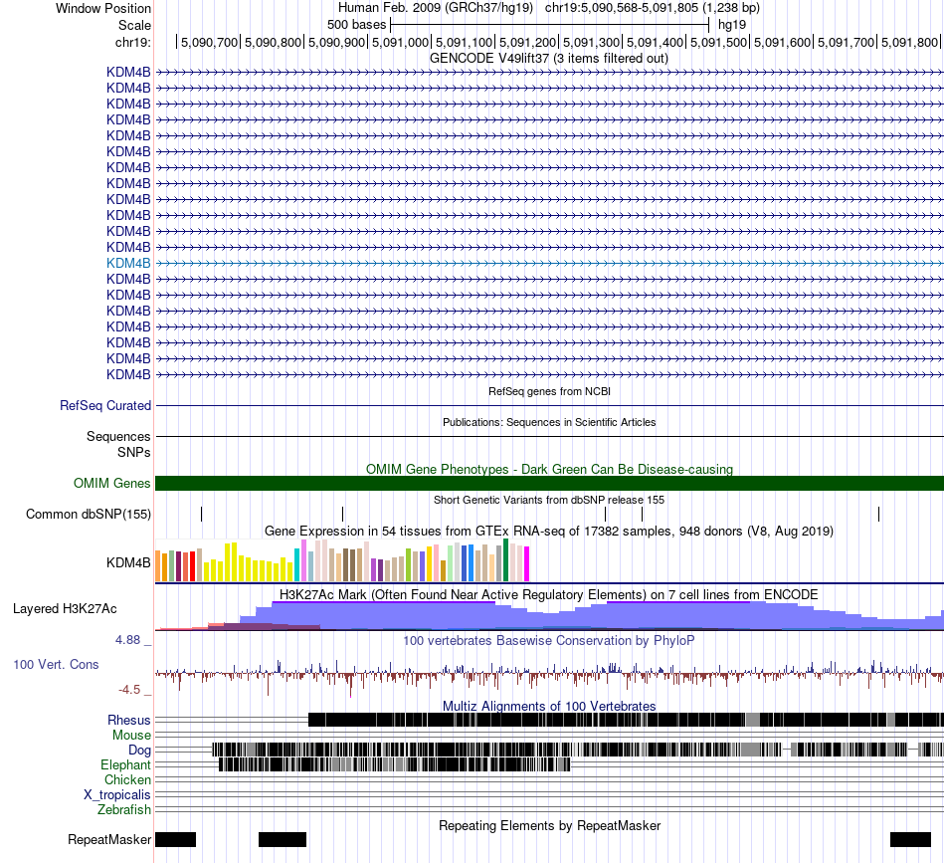945x863 pixels.
Task: Click the RefSeq genes from NCBI title
Action: (549, 391)
